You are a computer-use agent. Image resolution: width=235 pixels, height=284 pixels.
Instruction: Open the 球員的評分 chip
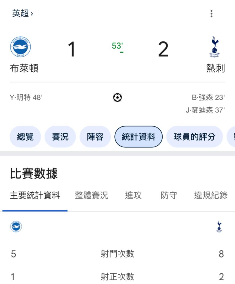click(194, 137)
